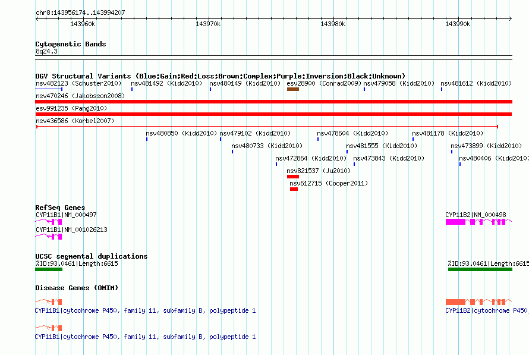Click the 143980k scale label
Viewport: 529px width, 355px height.
333,24
